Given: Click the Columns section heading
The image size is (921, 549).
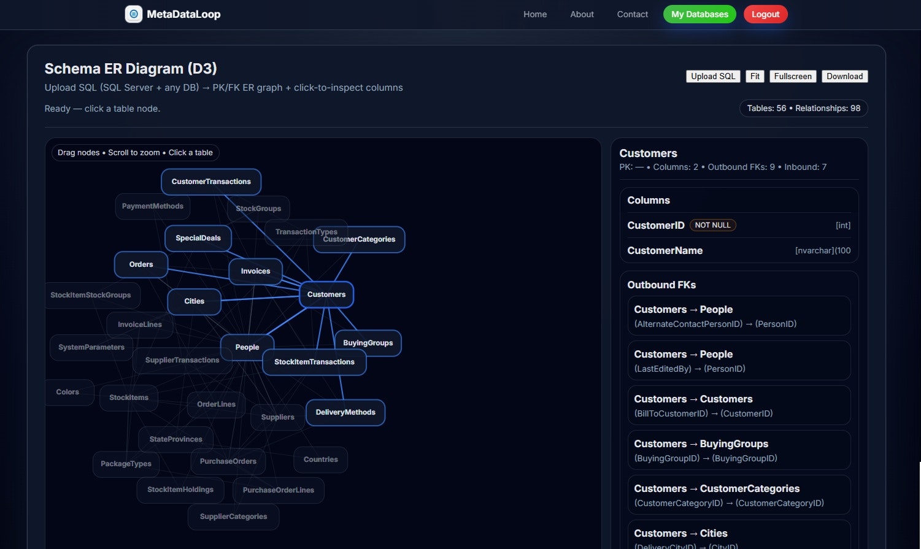Looking at the screenshot, I should [649, 200].
